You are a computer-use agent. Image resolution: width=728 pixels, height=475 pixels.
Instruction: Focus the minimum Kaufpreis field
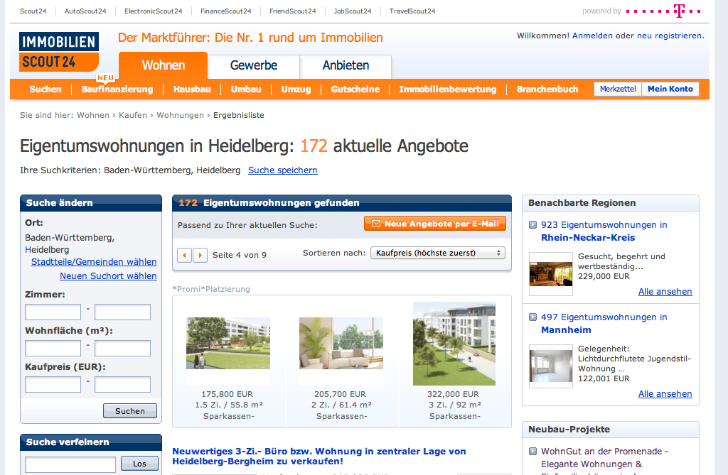(53, 384)
